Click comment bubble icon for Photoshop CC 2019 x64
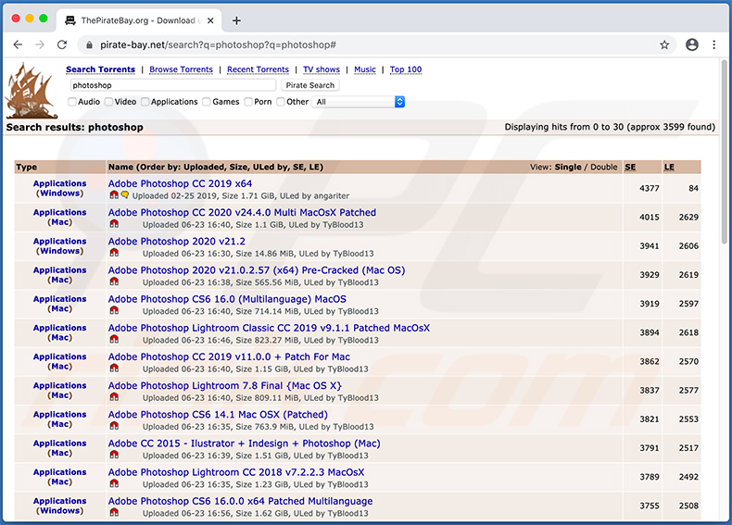Image resolution: width=732 pixels, height=525 pixels. click(x=125, y=195)
